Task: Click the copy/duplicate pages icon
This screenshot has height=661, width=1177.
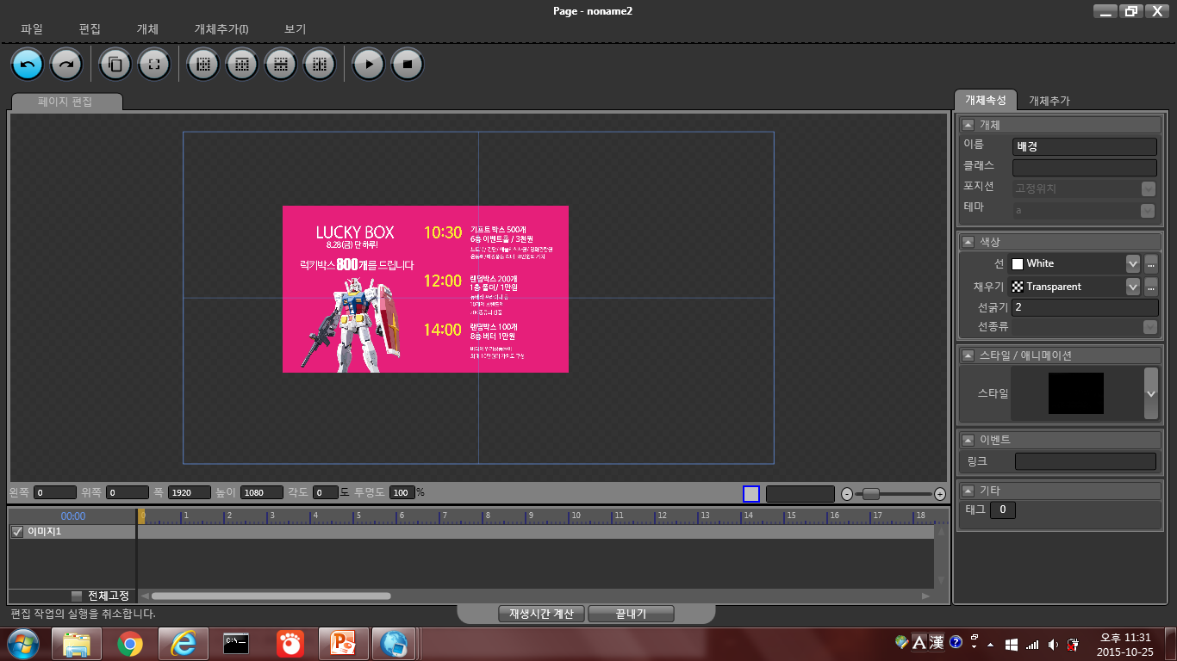Action: coord(115,64)
